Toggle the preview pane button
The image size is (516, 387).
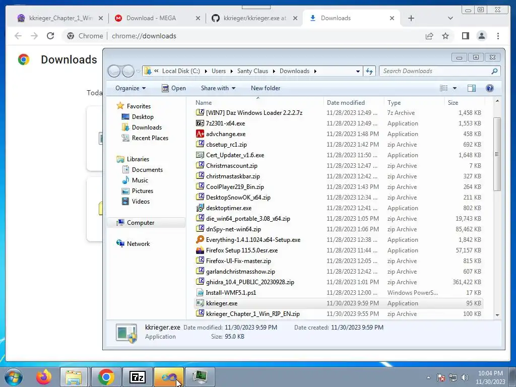[x=472, y=88]
